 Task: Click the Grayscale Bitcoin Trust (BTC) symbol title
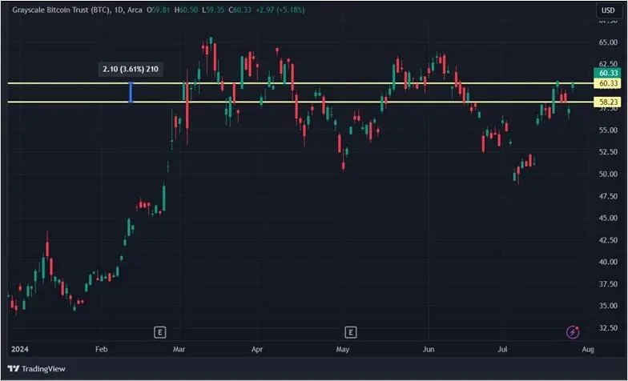[61, 10]
